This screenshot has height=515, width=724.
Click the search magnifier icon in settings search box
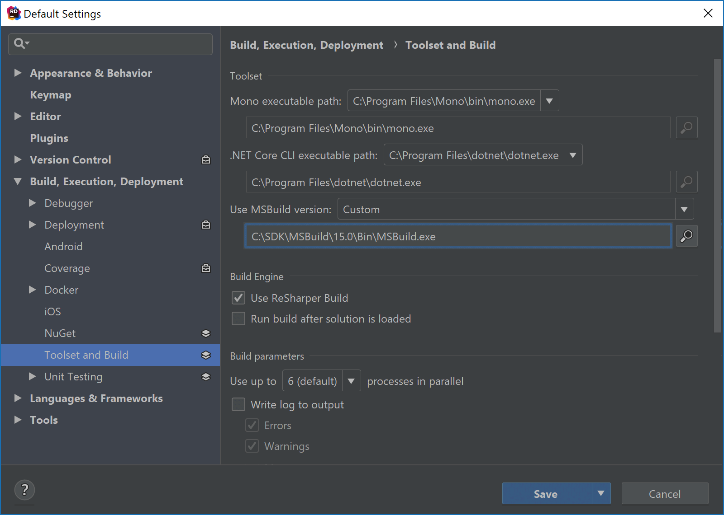[x=21, y=43]
